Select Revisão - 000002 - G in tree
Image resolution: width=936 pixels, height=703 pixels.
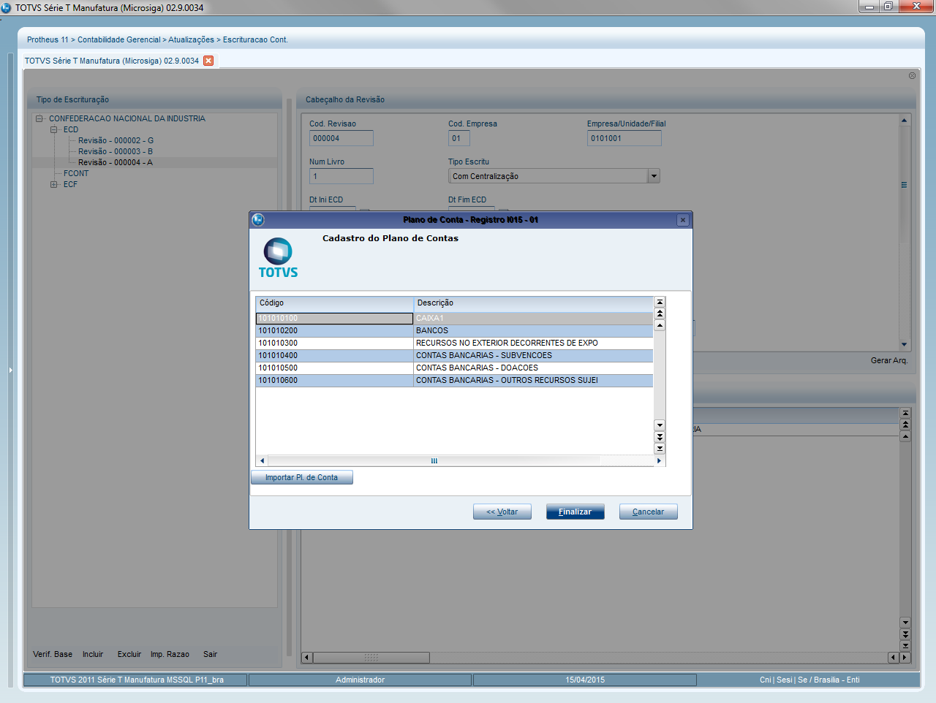click(x=116, y=140)
